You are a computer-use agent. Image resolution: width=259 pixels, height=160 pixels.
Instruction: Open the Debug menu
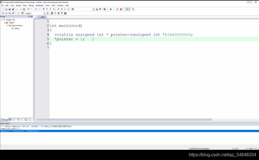click(31, 6)
